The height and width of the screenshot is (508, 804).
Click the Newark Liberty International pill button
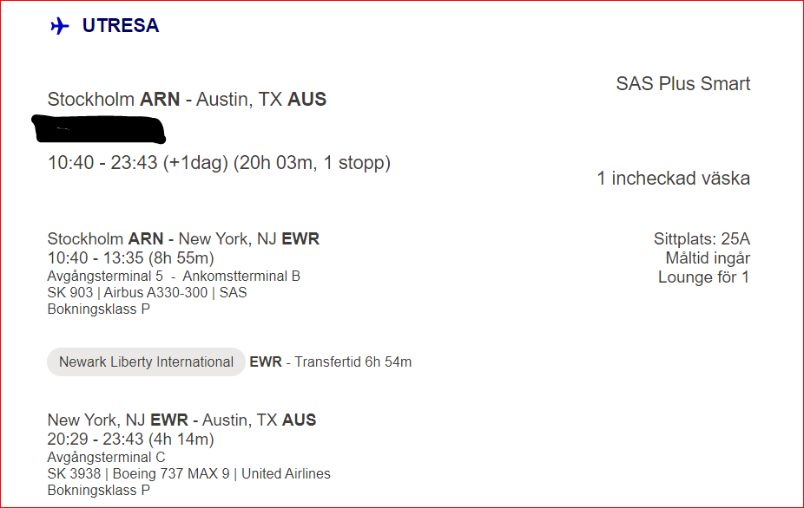click(x=146, y=362)
